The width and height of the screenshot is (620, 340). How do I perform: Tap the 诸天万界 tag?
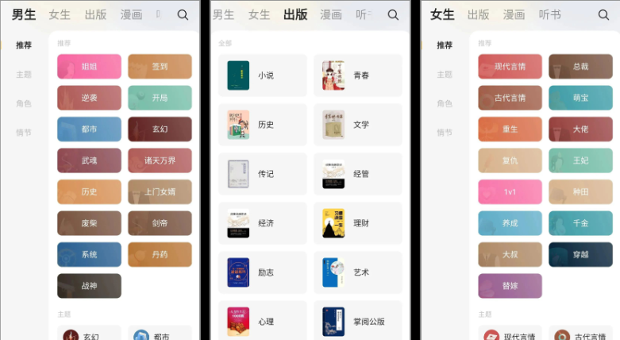pos(160,160)
